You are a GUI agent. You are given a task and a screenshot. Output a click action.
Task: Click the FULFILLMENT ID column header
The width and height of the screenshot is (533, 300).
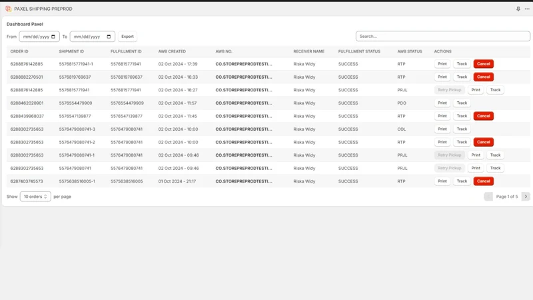(x=126, y=51)
